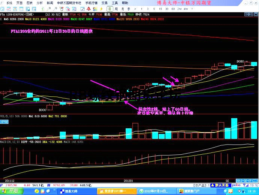Switch chart to 季 (quarterly) period
The width and height of the screenshot is (259, 195).
tap(129, 9)
